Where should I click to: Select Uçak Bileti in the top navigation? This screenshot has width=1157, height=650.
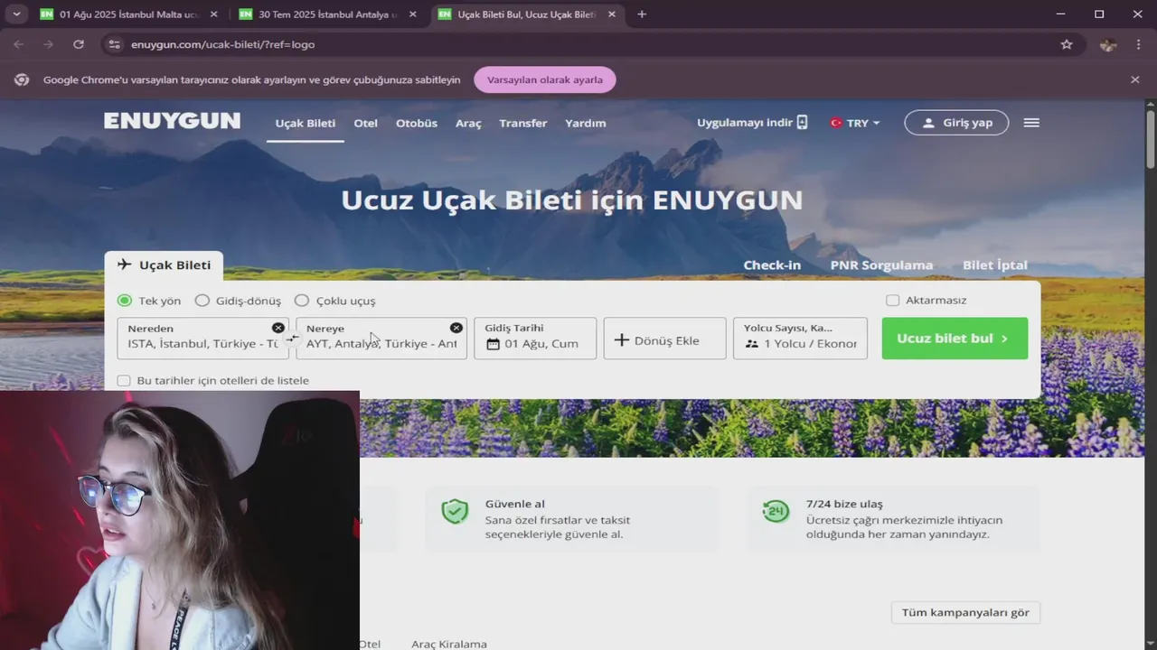point(306,123)
